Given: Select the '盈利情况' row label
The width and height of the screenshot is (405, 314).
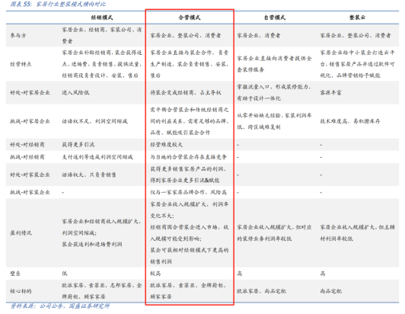Looking at the screenshot, I should (21, 232).
